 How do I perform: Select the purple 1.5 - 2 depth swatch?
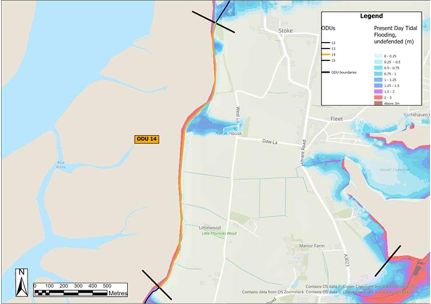[x=378, y=91]
